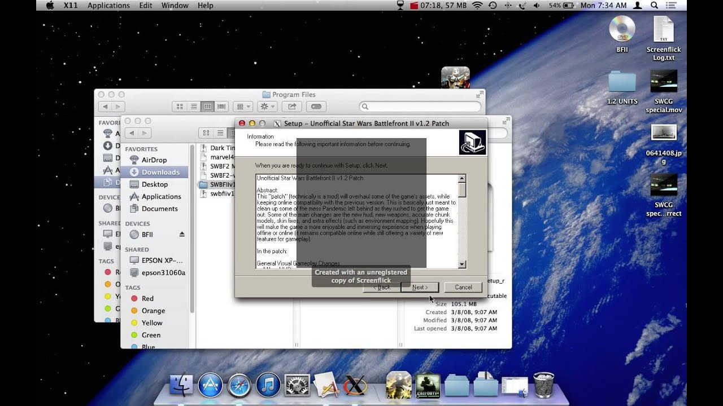The image size is (723, 406).
Task: Open the Help menu
Action: point(206,5)
